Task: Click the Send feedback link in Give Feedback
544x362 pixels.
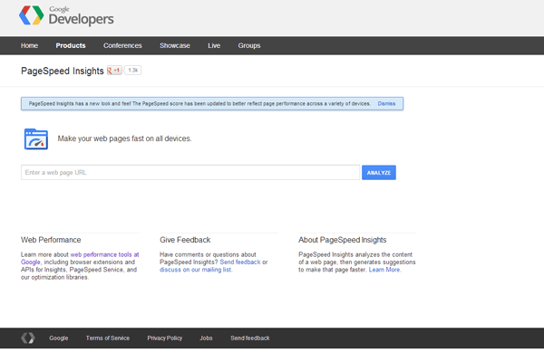Action: coord(240,262)
